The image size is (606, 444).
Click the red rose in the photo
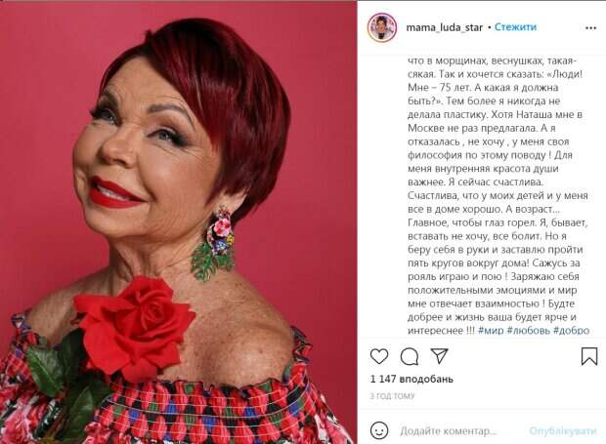click(x=135, y=326)
